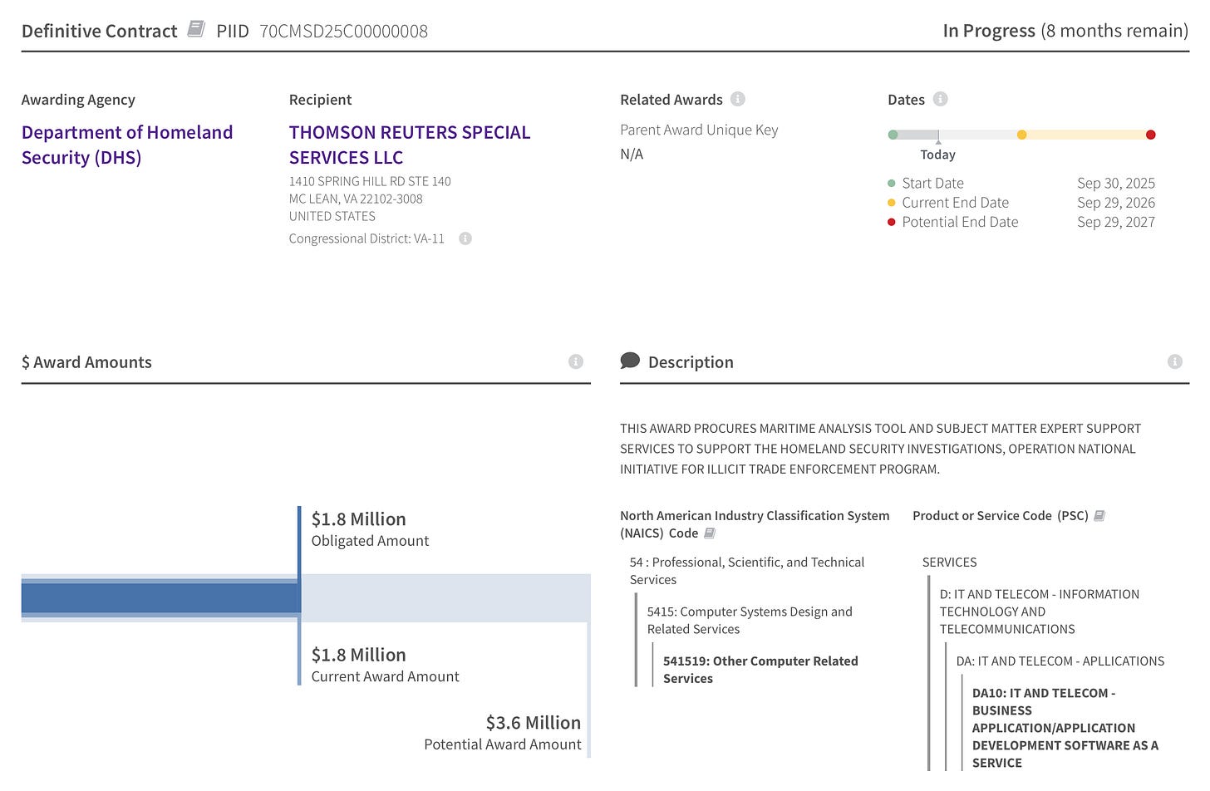Screen dimensions: 1210x791
Task: Click the award description paragraph
Action: pyautogui.click(x=880, y=449)
